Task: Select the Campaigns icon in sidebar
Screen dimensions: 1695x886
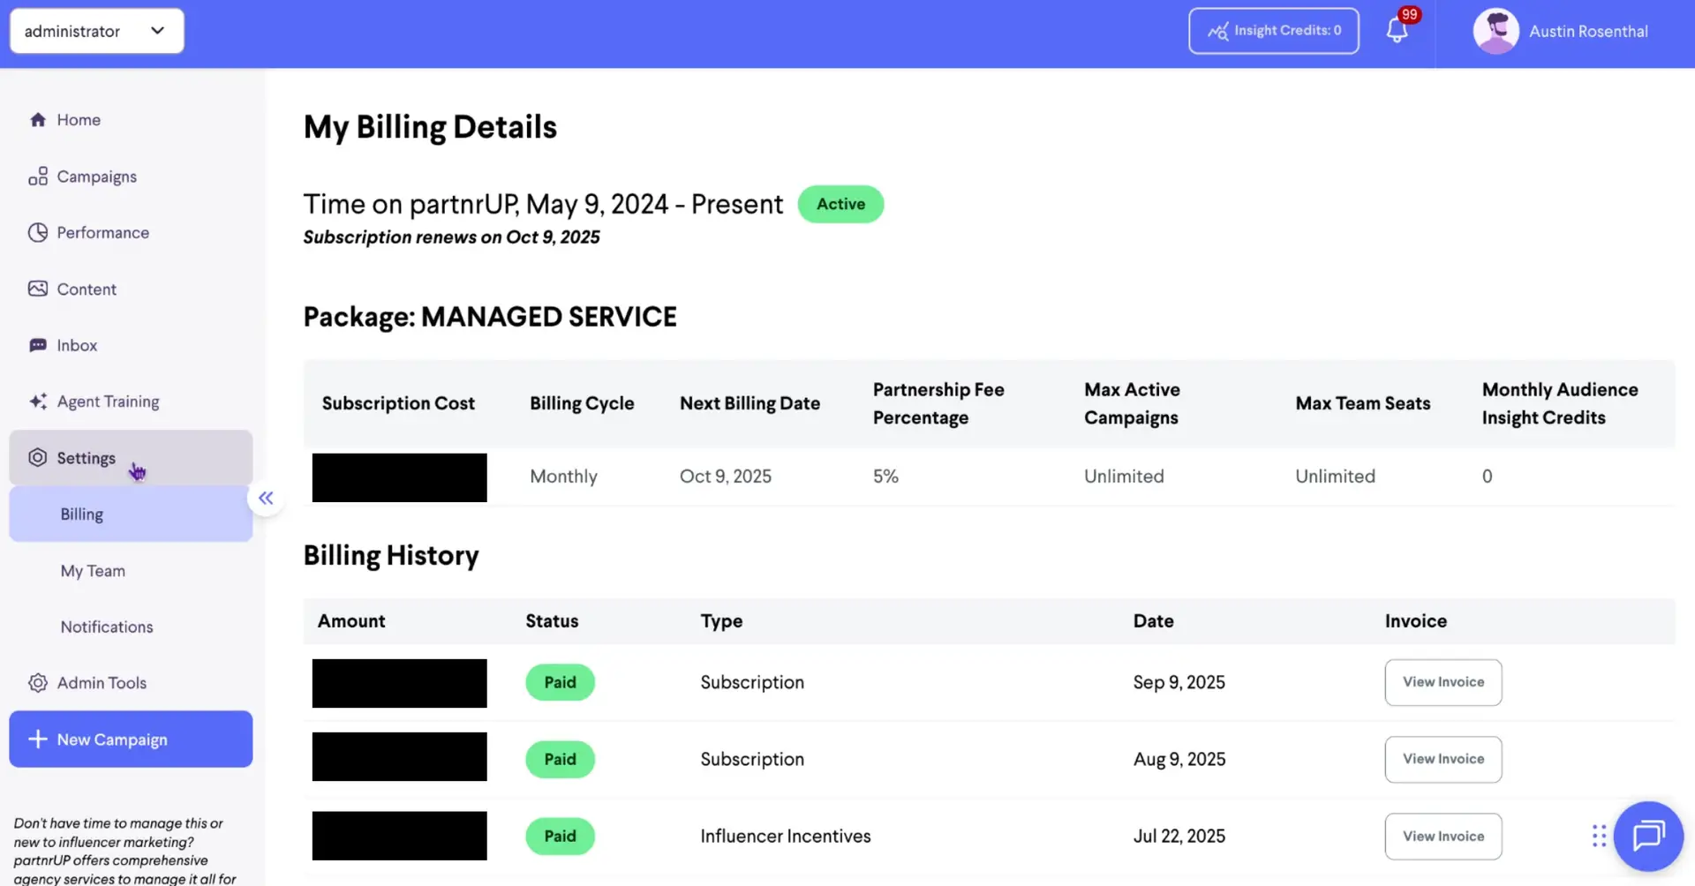Action: coord(38,176)
